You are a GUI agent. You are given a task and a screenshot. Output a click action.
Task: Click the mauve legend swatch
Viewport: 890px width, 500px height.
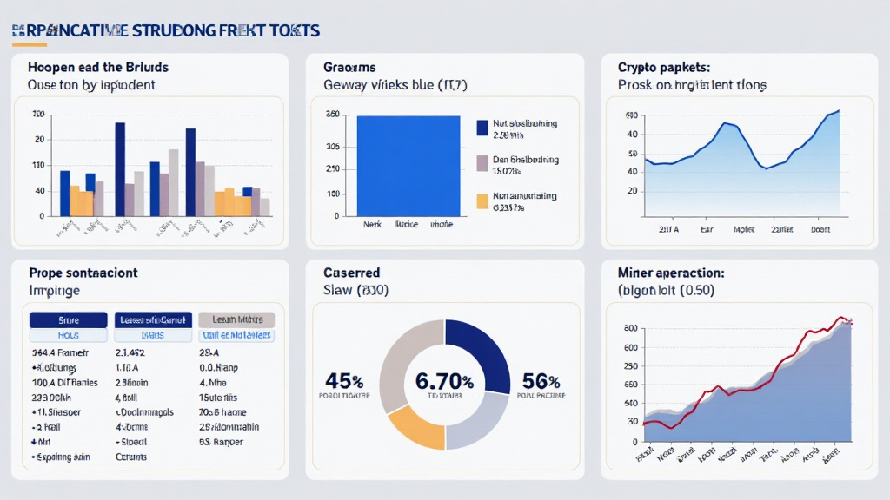(482, 163)
